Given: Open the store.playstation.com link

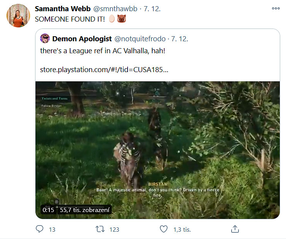Looking at the screenshot, I should click(x=104, y=70).
